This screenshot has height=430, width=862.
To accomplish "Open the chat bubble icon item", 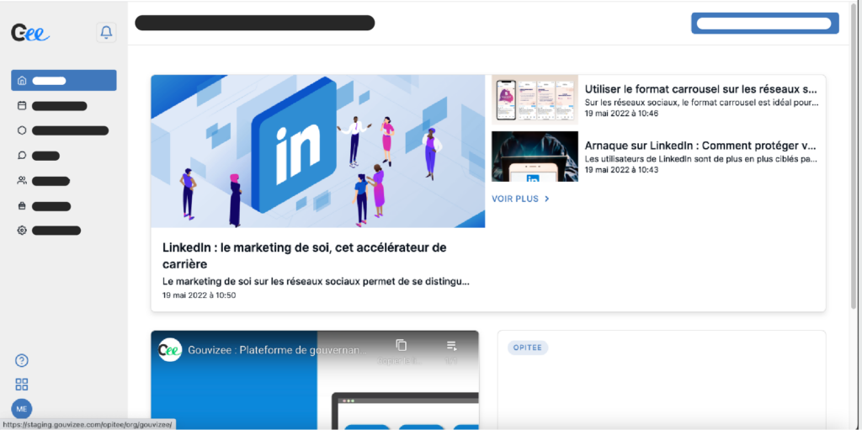I will pyautogui.click(x=22, y=156).
